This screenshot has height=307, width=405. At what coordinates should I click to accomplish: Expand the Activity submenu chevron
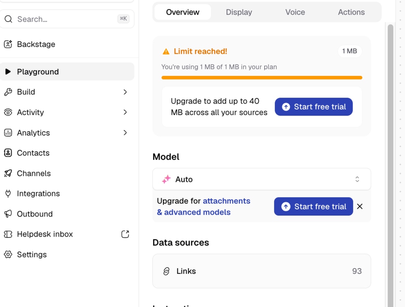[x=125, y=112]
